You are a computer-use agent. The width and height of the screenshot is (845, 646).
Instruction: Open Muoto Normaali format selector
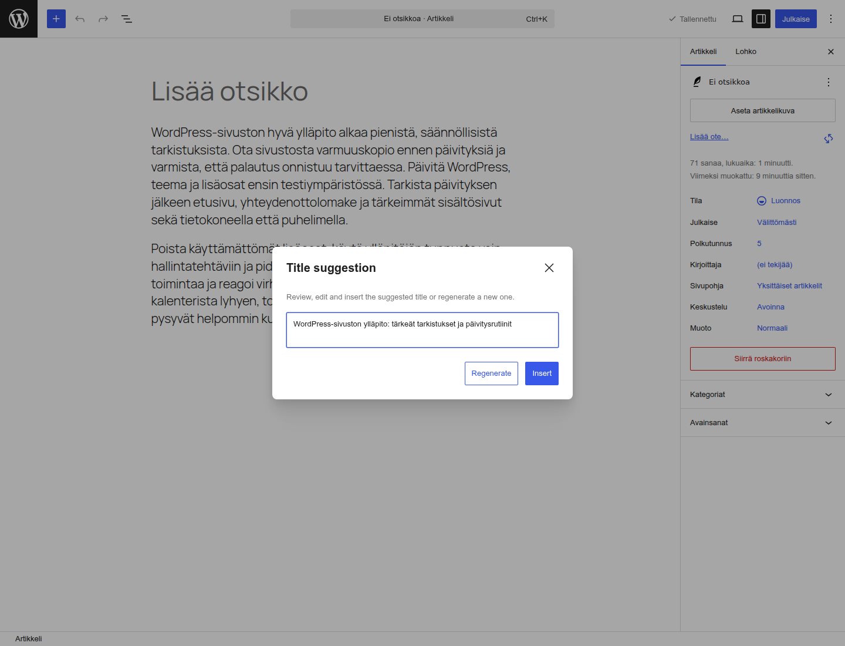(772, 328)
